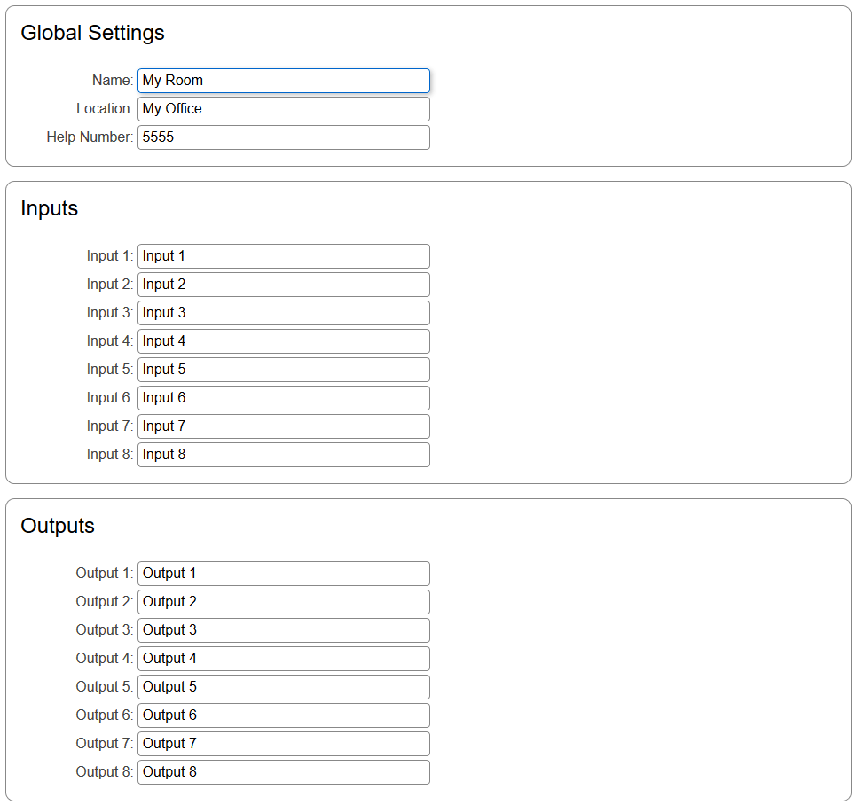Select the Input 3 field
Image resolution: width=856 pixels, height=805 pixels.
[284, 313]
